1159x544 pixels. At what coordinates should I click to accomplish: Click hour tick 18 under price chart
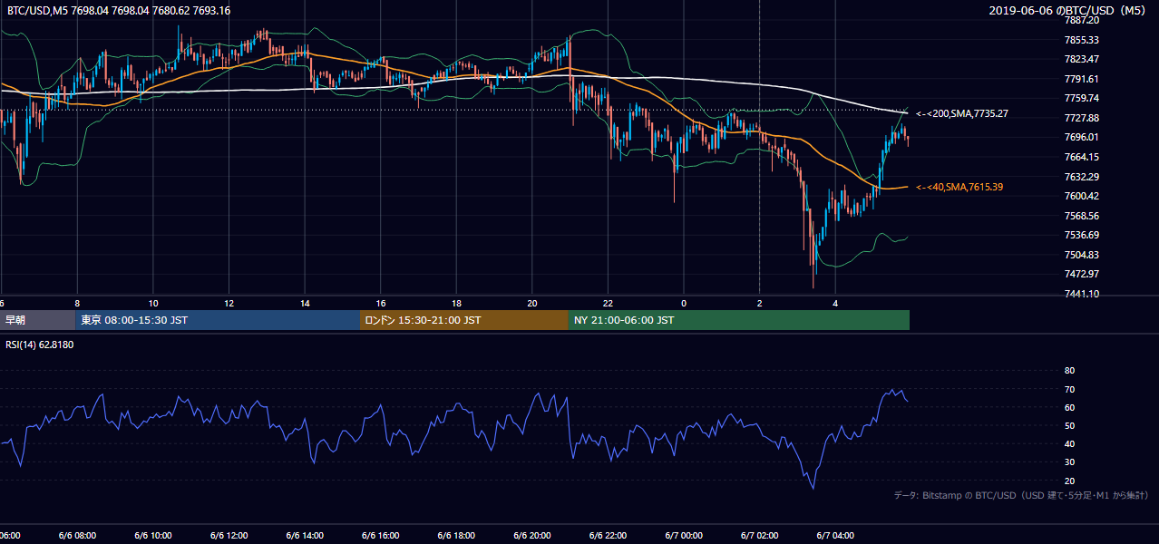(456, 303)
